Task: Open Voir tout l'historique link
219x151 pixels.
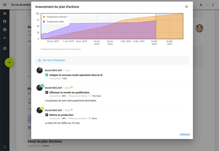Action: click(x=54, y=60)
